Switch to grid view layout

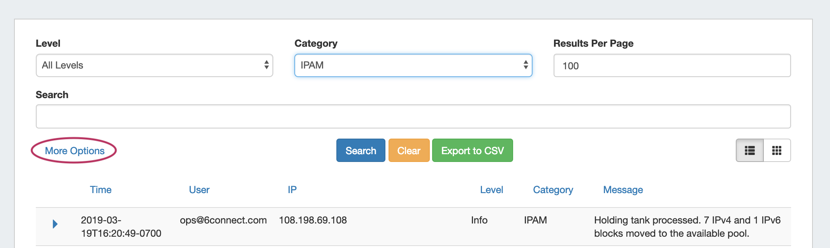(777, 150)
